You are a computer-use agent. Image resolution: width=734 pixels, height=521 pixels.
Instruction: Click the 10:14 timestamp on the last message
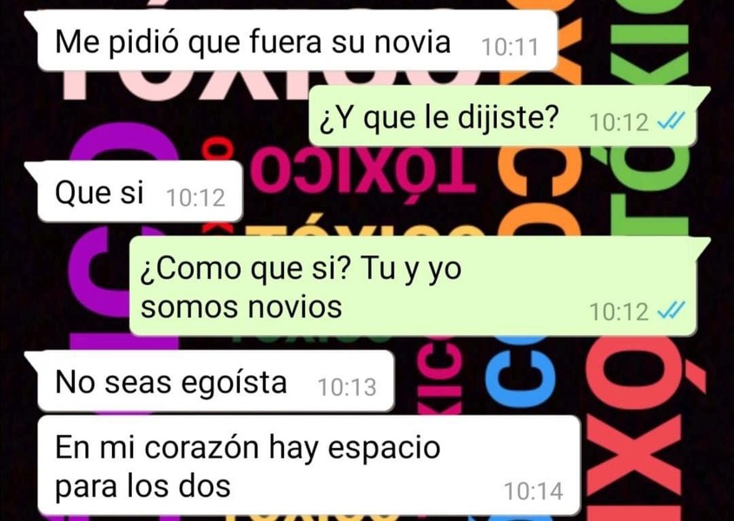point(533,491)
